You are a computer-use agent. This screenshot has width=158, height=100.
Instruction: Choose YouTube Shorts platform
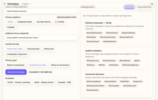pos(43,22)
